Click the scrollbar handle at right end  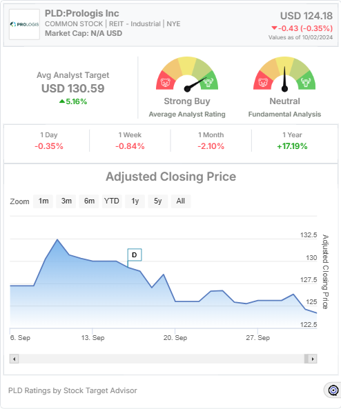[306, 359]
